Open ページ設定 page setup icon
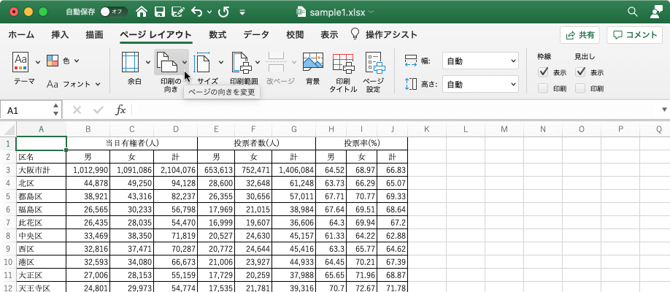 [x=375, y=63]
